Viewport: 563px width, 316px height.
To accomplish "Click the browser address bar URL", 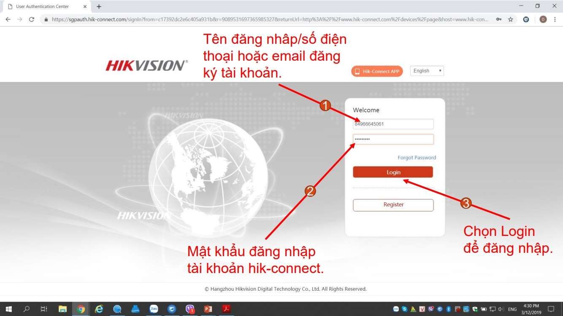I will [x=270, y=19].
